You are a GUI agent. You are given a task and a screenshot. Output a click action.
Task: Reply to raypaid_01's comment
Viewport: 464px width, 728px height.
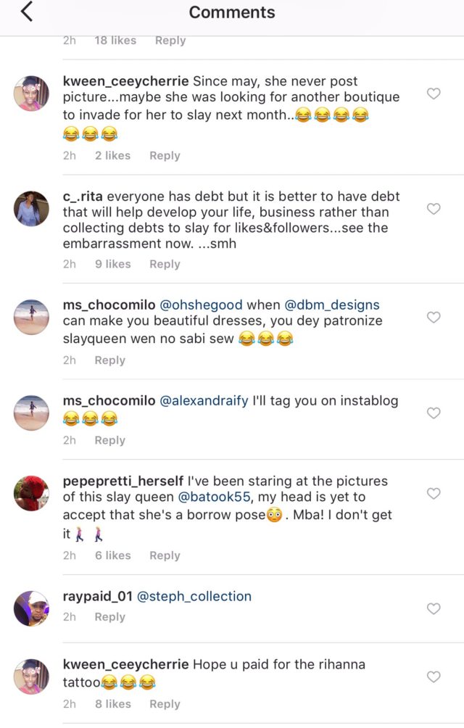coord(109,616)
